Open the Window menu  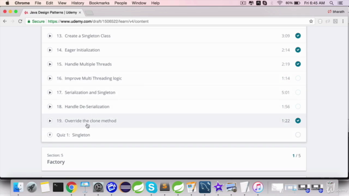139,3
